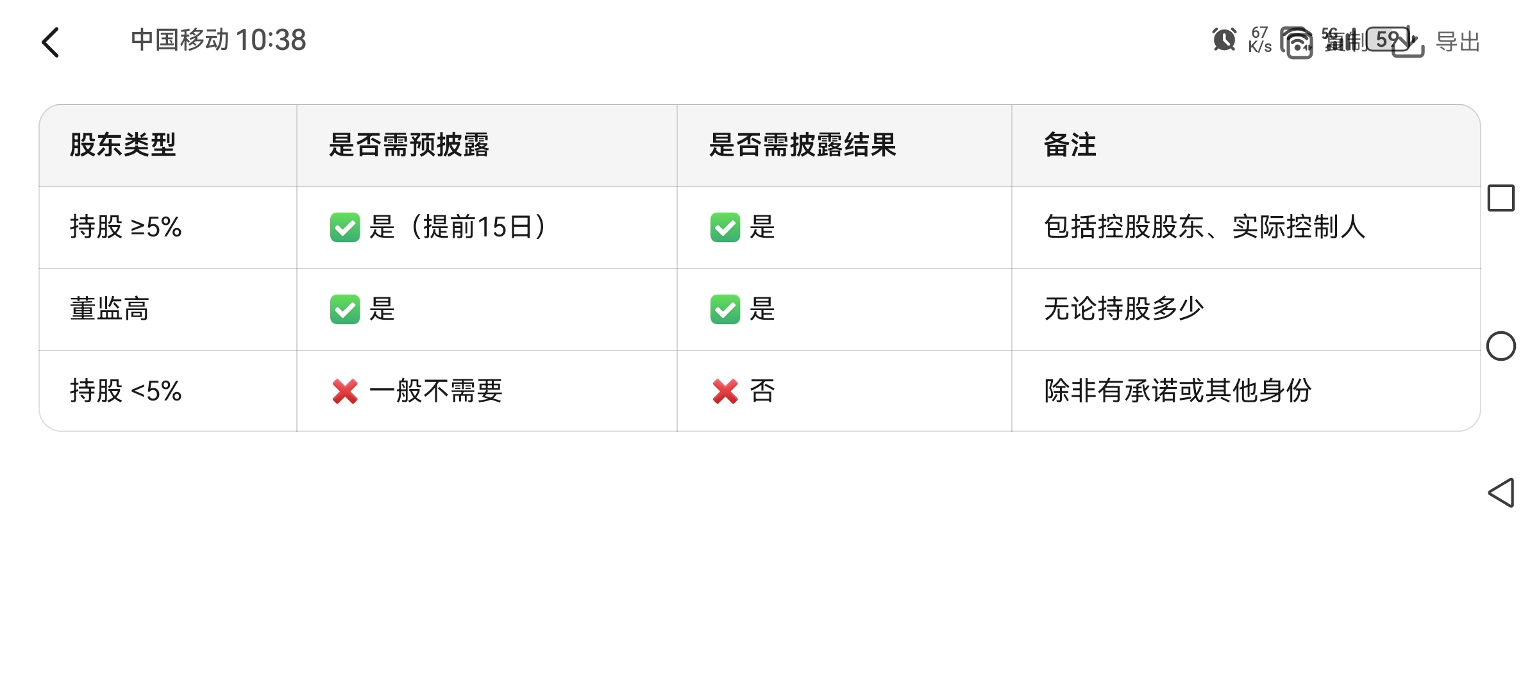Select the 是否需披露结果 column header
This screenshot has height=692, width=1539.
coord(803,145)
